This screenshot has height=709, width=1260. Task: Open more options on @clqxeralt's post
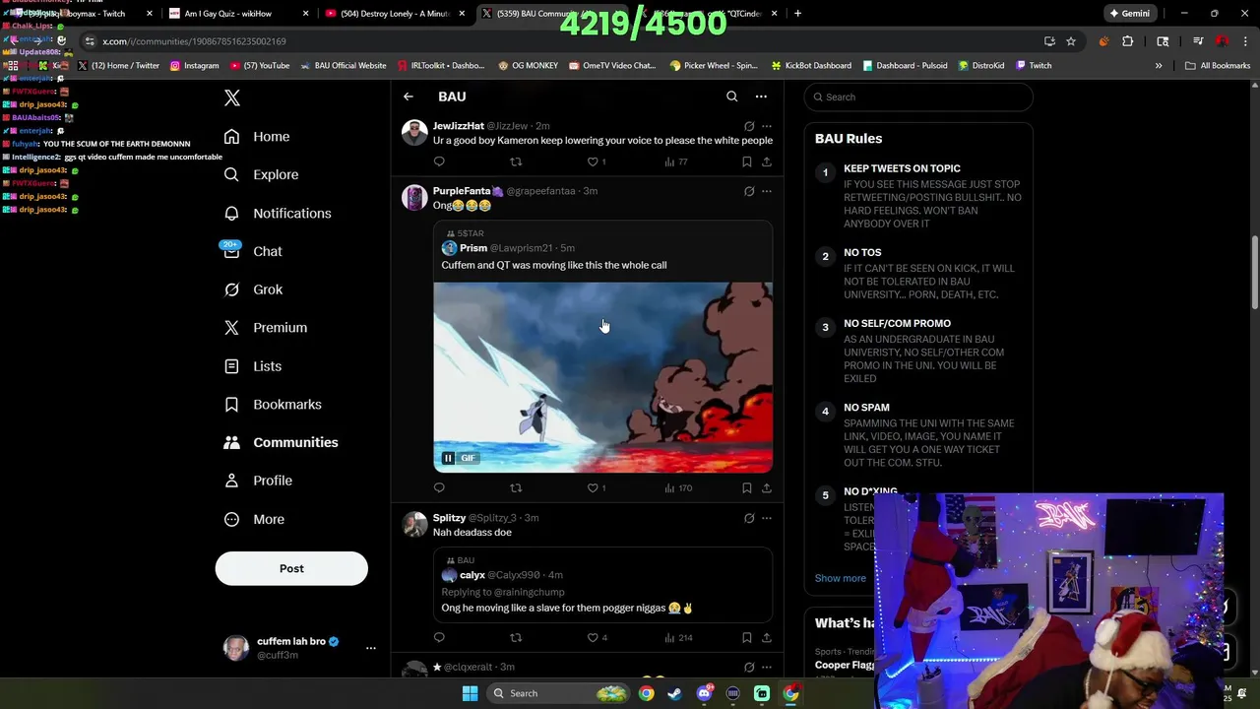(767, 668)
